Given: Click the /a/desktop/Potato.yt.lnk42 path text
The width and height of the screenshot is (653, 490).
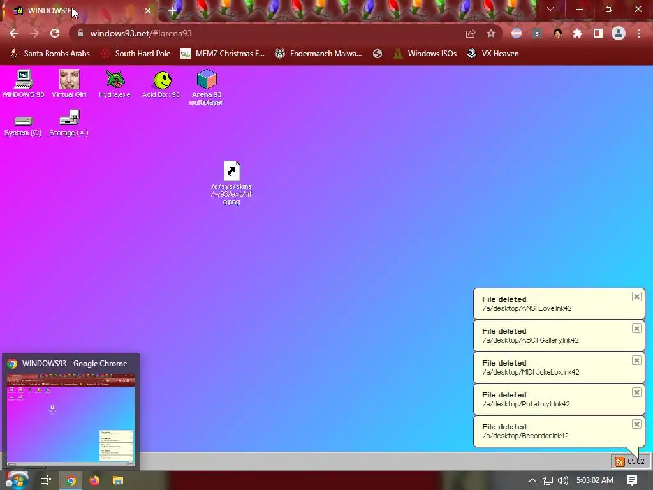Looking at the screenshot, I should pyautogui.click(x=526, y=404).
